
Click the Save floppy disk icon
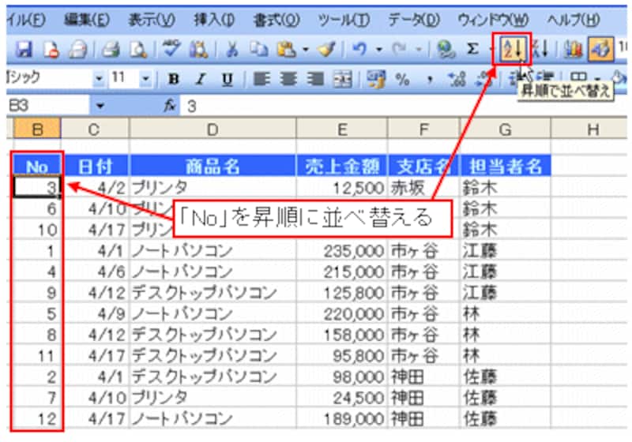click(24, 50)
